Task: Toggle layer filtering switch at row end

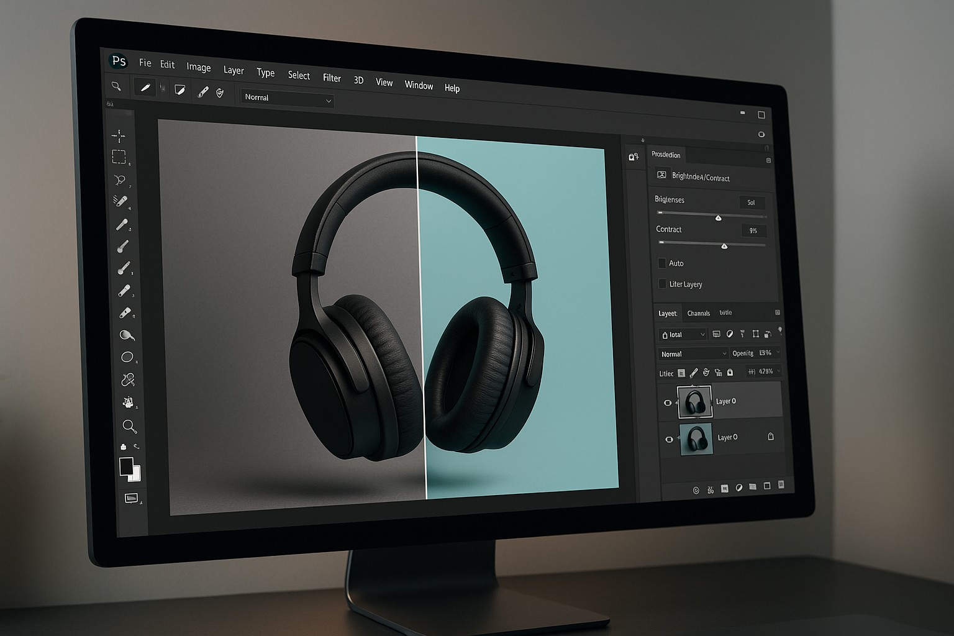Action: pyautogui.click(x=780, y=331)
